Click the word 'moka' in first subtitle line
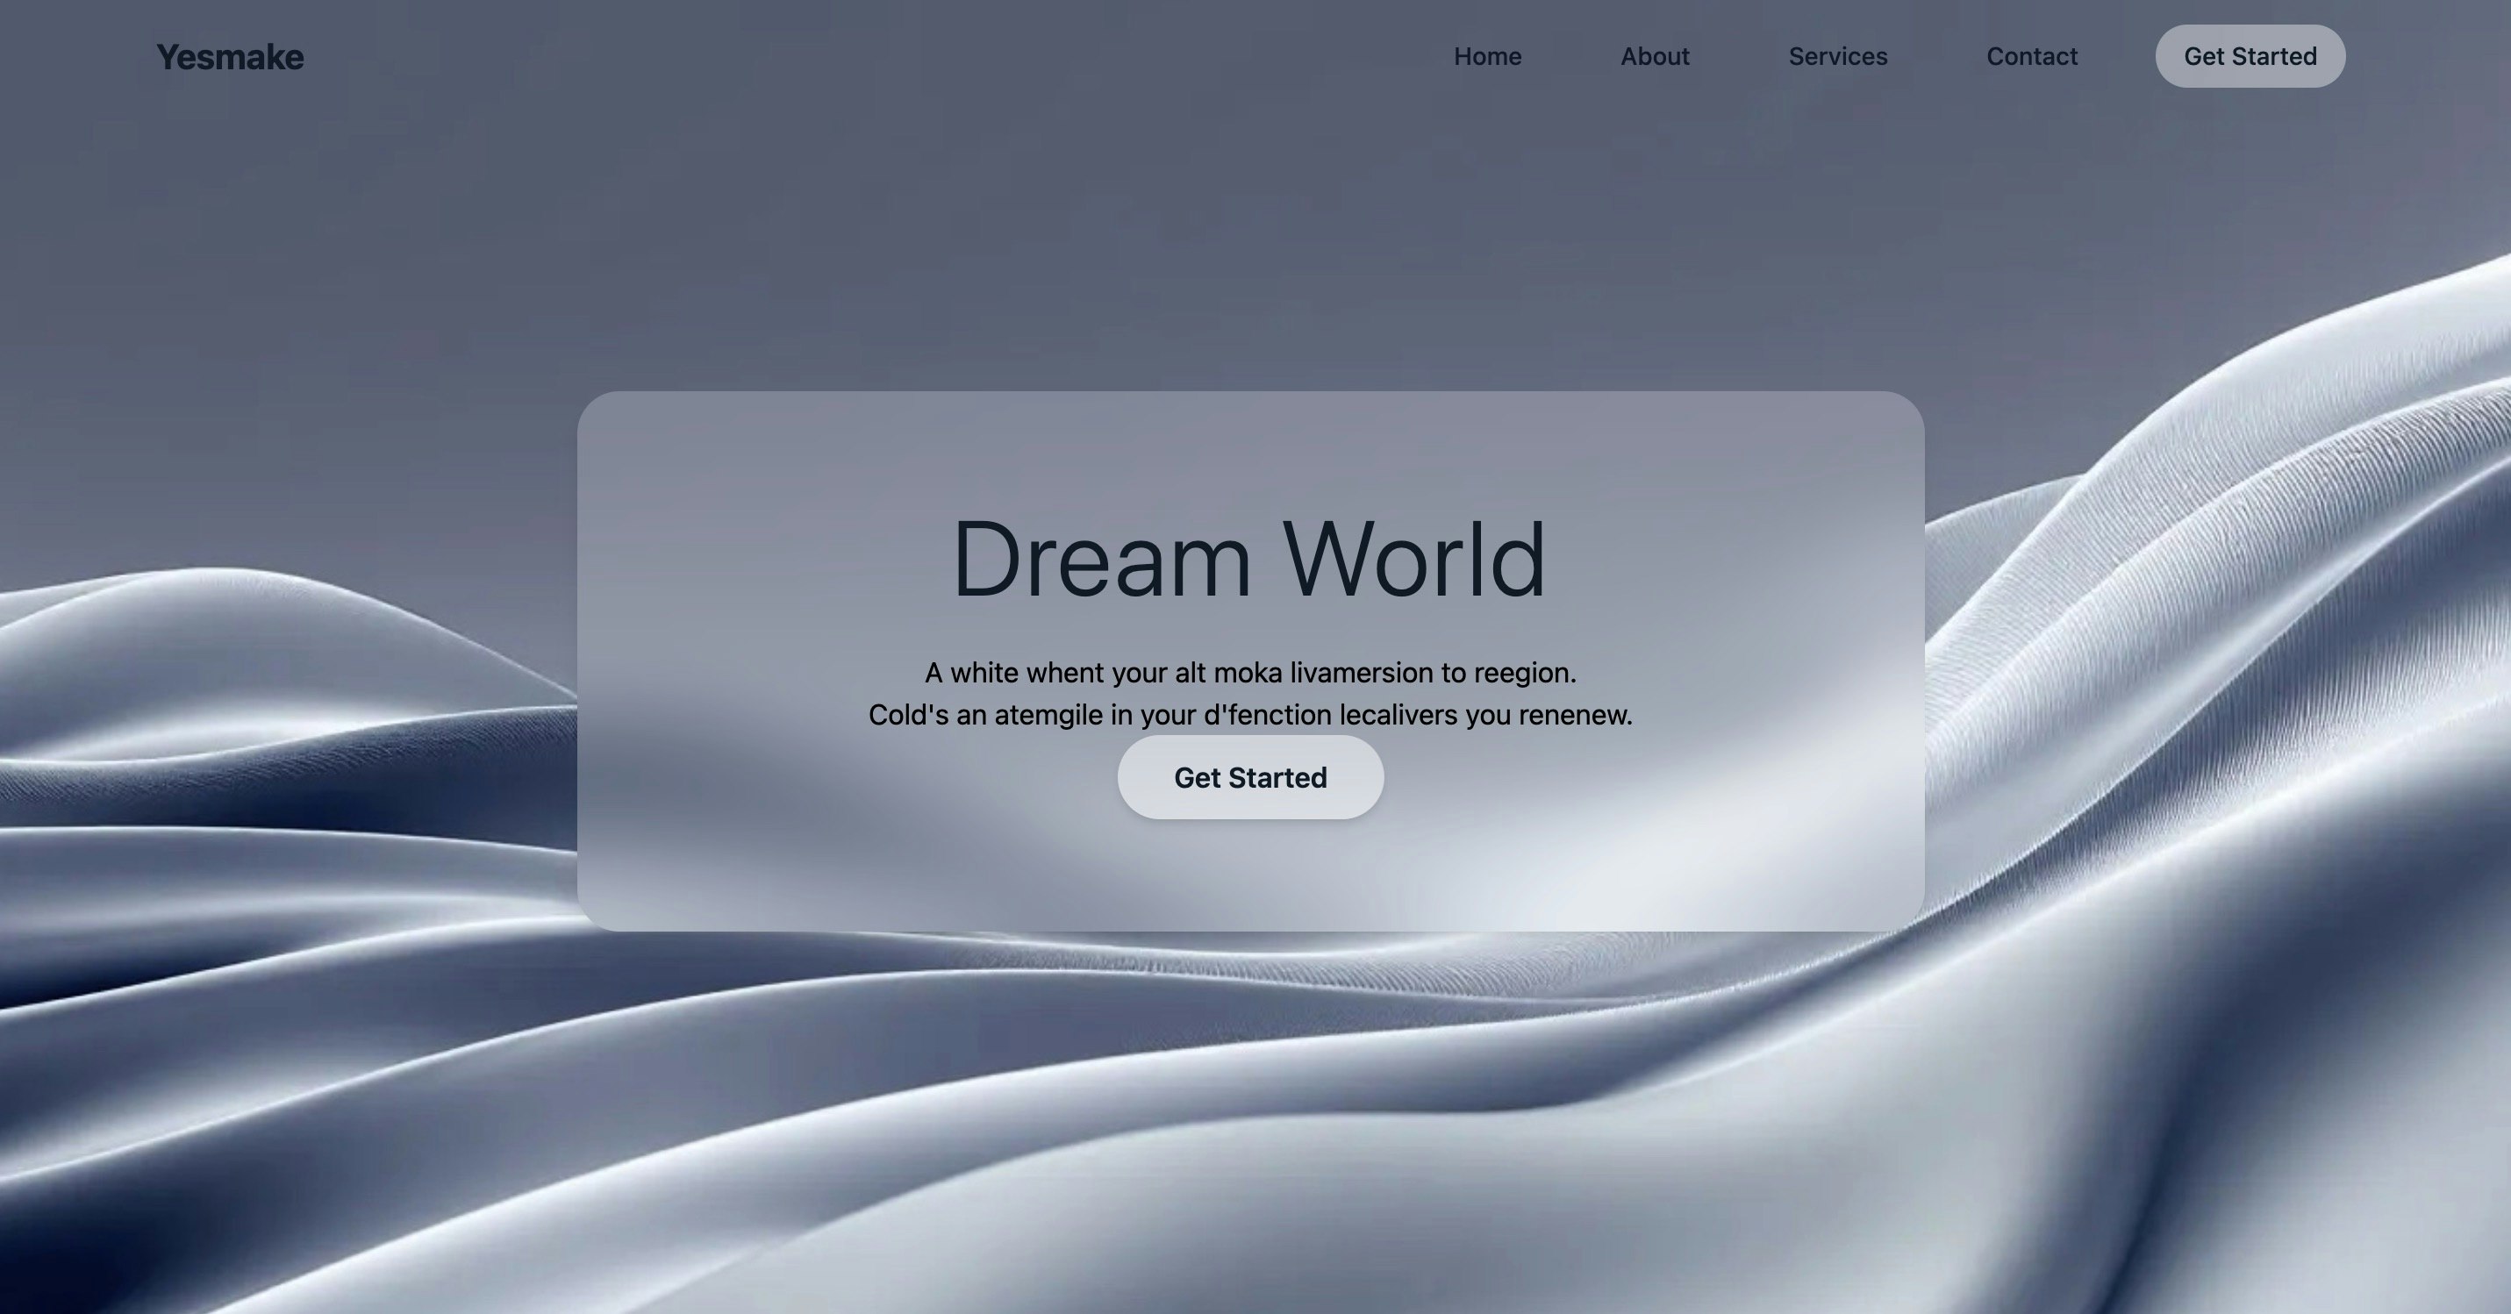2511x1314 pixels. point(1248,674)
